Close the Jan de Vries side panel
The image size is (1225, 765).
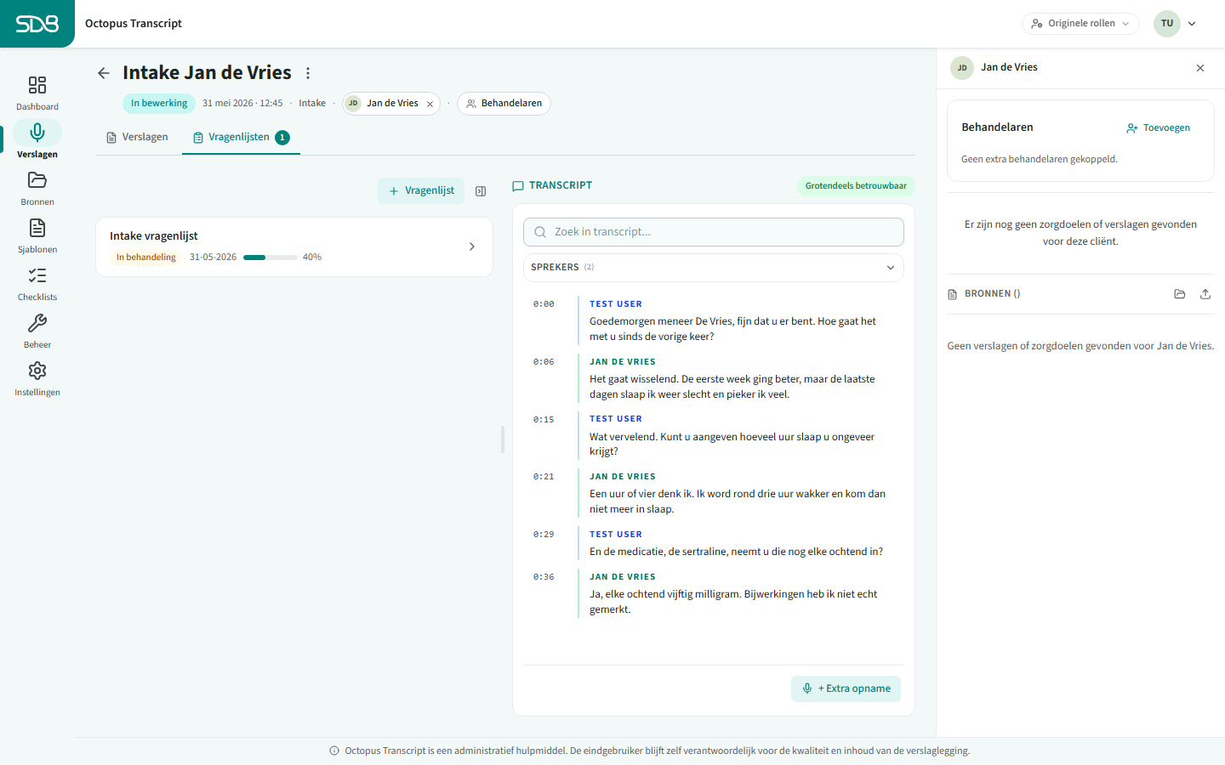[1200, 68]
